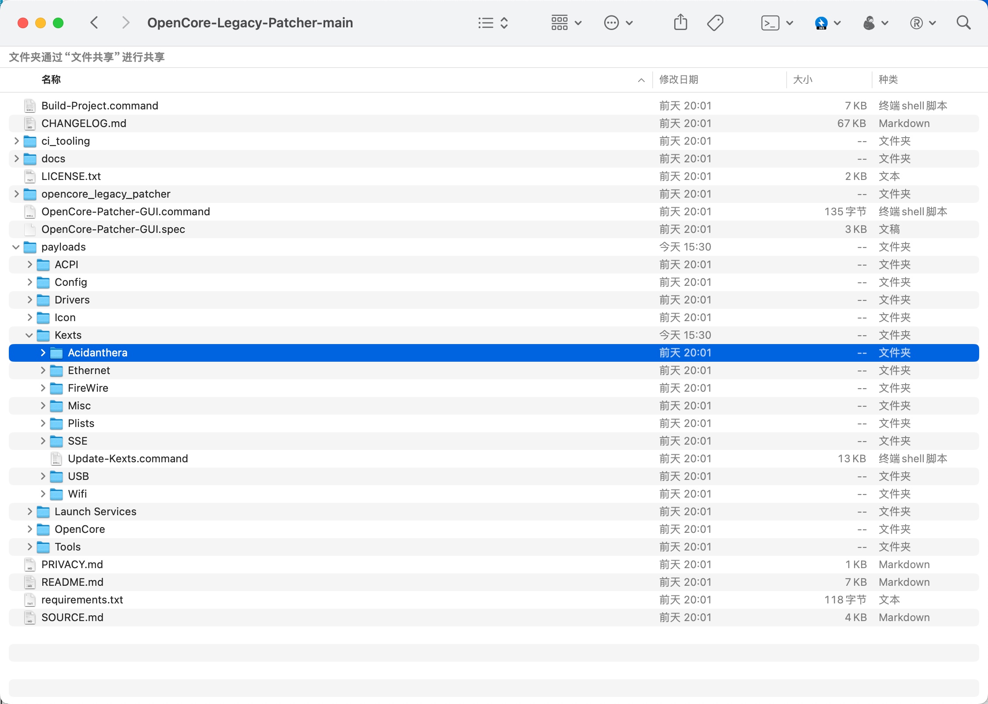This screenshot has height=704, width=988.
Task: Open the group-by grid dropdown
Action: tap(566, 22)
